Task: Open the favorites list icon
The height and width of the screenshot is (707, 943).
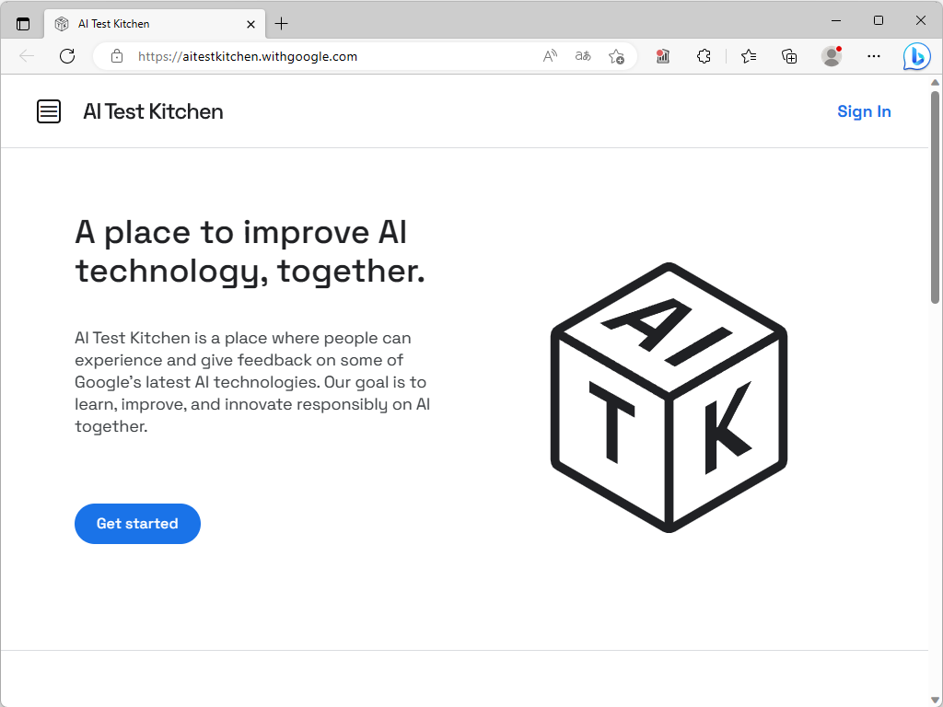Action: [x=748, y=56]
